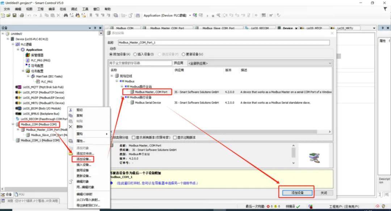Click the Open project folder icon
391x211 pixels.
click(x=9, y=16)
